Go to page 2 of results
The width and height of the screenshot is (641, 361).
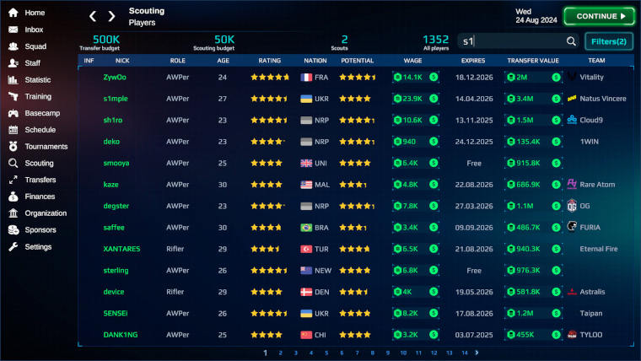[281, 353]
